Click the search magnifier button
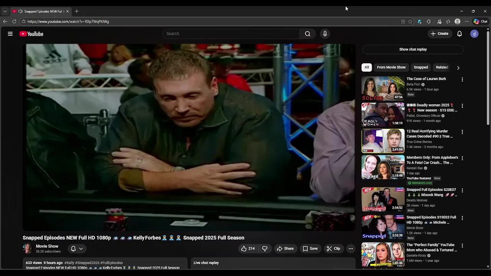 pos(308,34)
